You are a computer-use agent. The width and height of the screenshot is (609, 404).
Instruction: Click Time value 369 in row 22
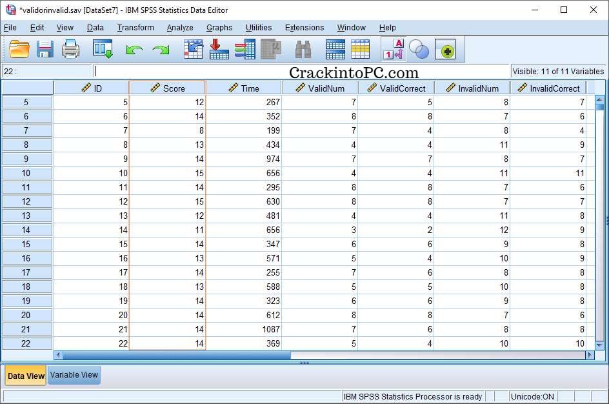pos(243,343)
